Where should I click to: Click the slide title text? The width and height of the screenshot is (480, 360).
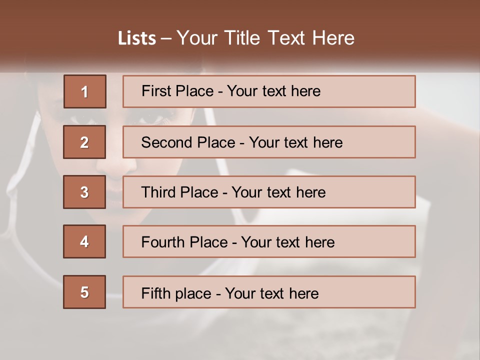tap(236, 38)
